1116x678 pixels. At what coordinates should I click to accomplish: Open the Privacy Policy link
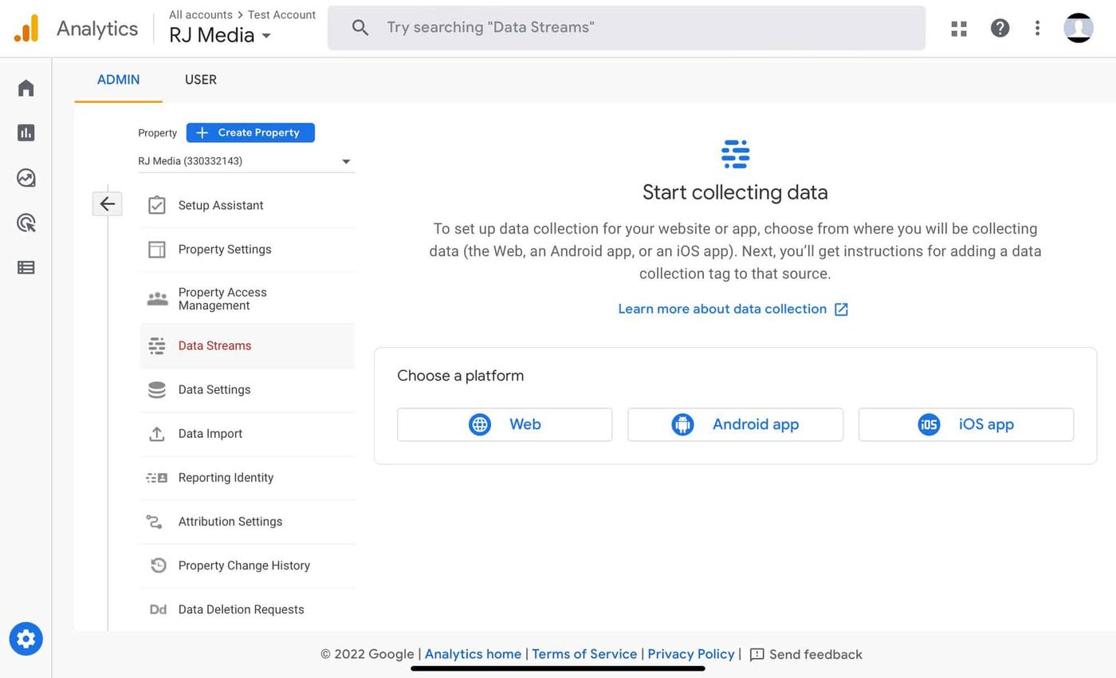point(691,654)
